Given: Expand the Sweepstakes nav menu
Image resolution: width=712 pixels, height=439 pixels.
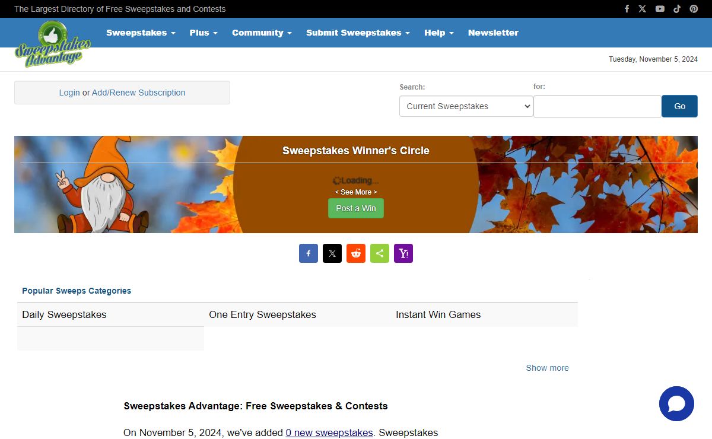Looking at the screenshot, I should tap(141, 33).
